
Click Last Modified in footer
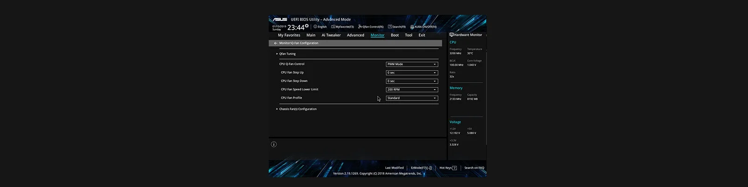[394, 168]
